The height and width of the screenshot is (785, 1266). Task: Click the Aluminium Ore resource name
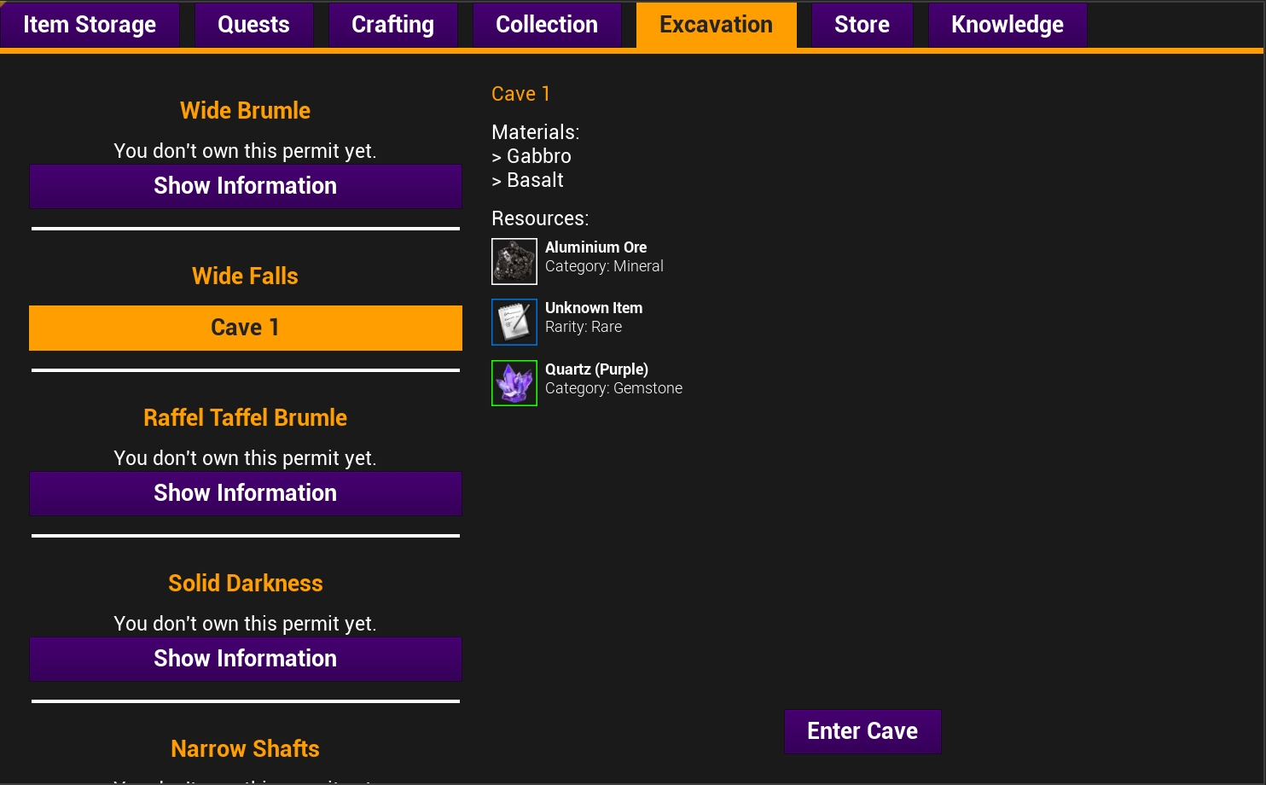[595, 247]
